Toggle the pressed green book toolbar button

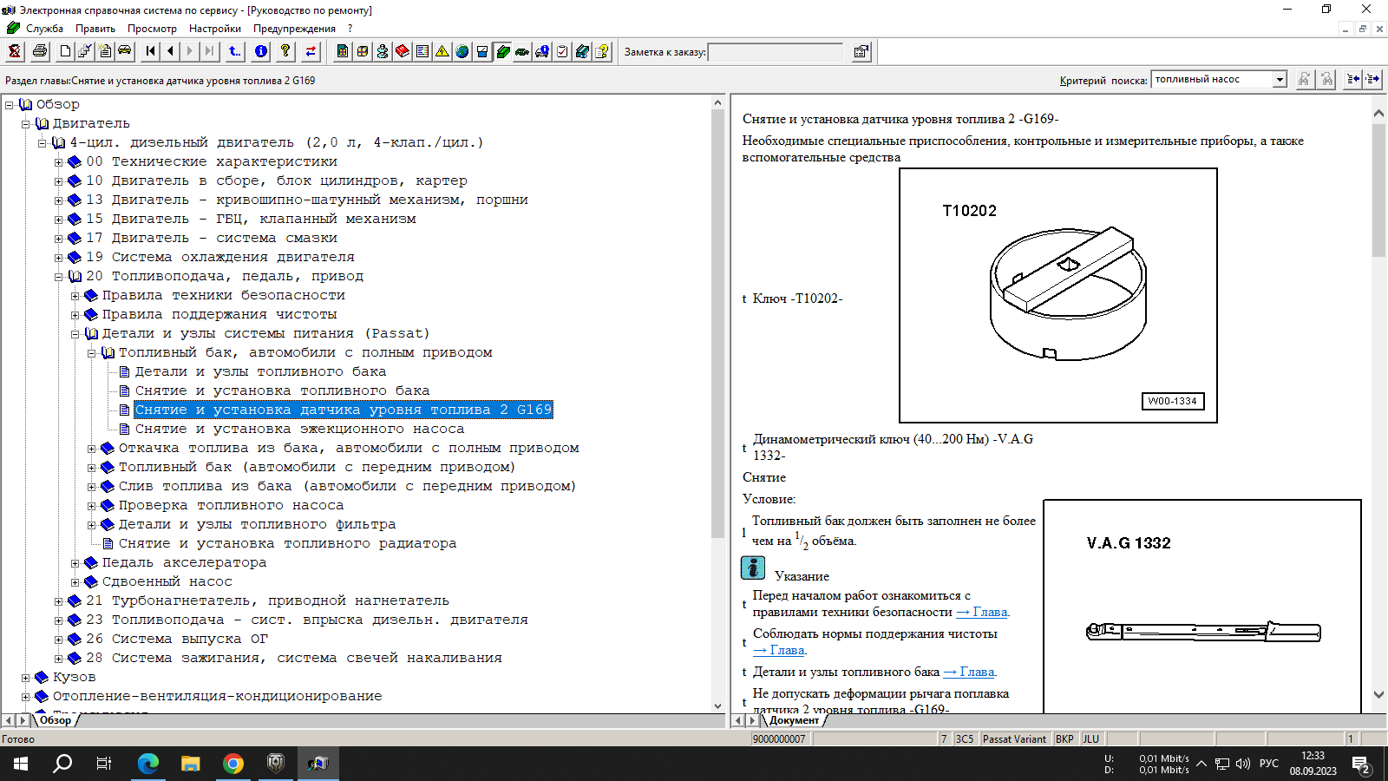pyautogui.click(x=503, y=51)
